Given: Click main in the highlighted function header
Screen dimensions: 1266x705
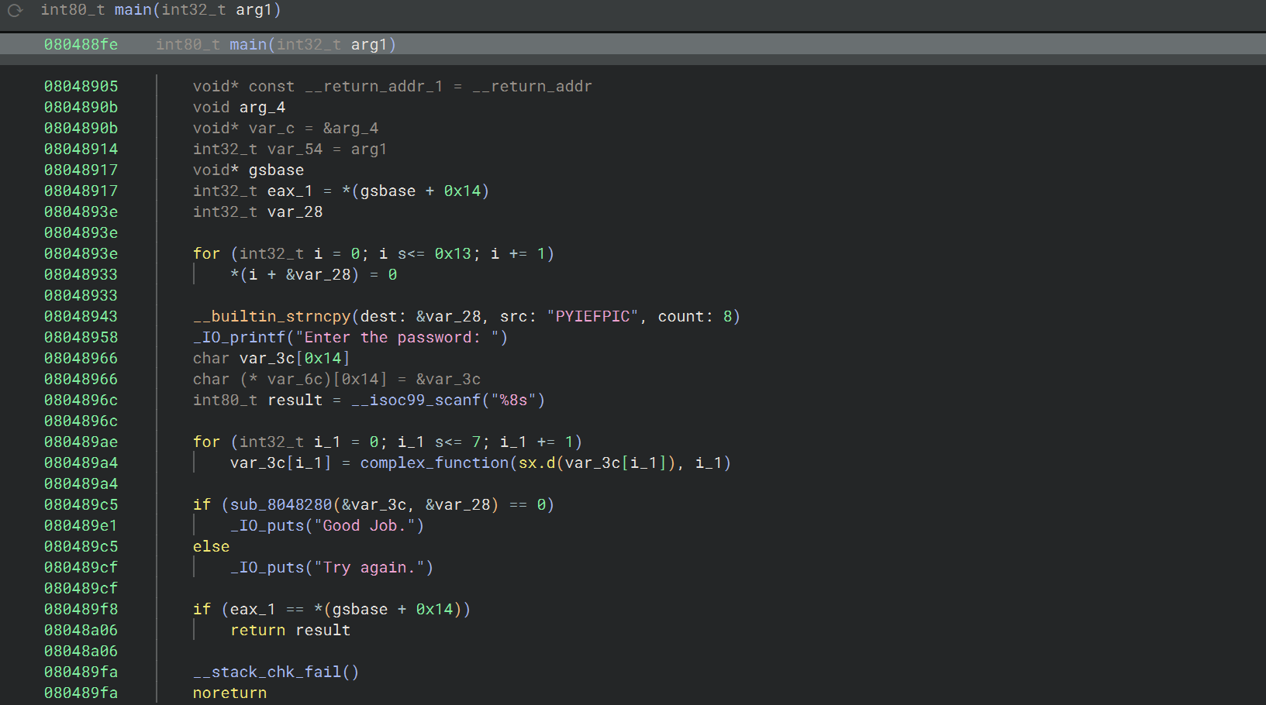Looking at the screenshot, I should pyautogui.click(x=248, y=44).
